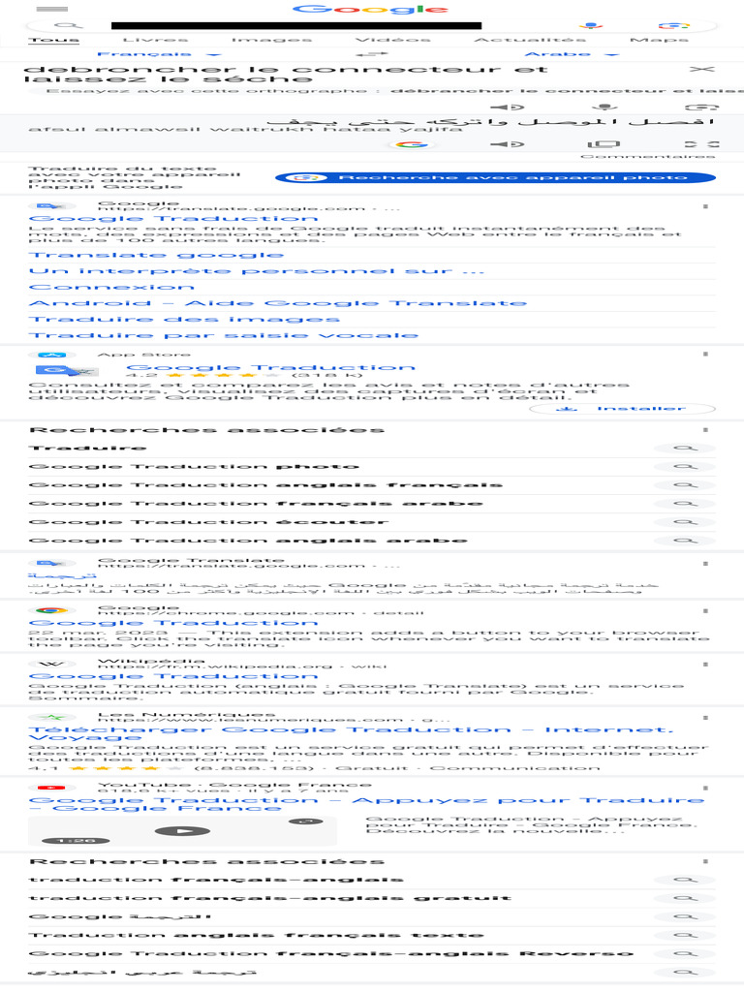
Task: Select suggestion 'Google Traduction français arabe'
Action: pos(256,504)
